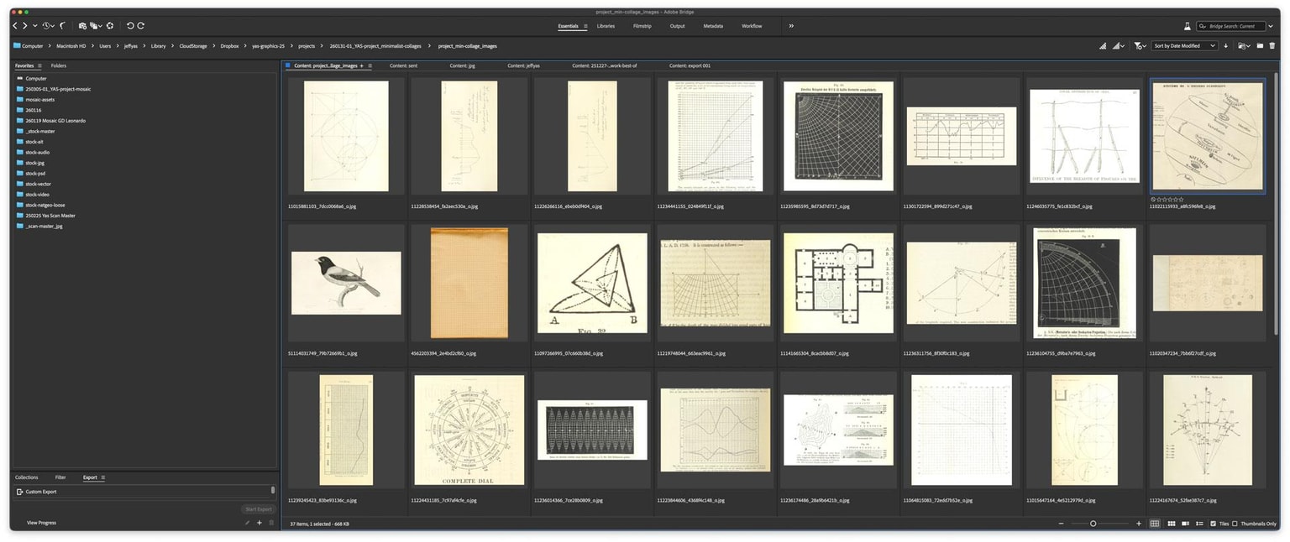Expand the more workspaces chevrons
Screen dimensions: 1290x542
pyautogui.click(x=791, y=26)
